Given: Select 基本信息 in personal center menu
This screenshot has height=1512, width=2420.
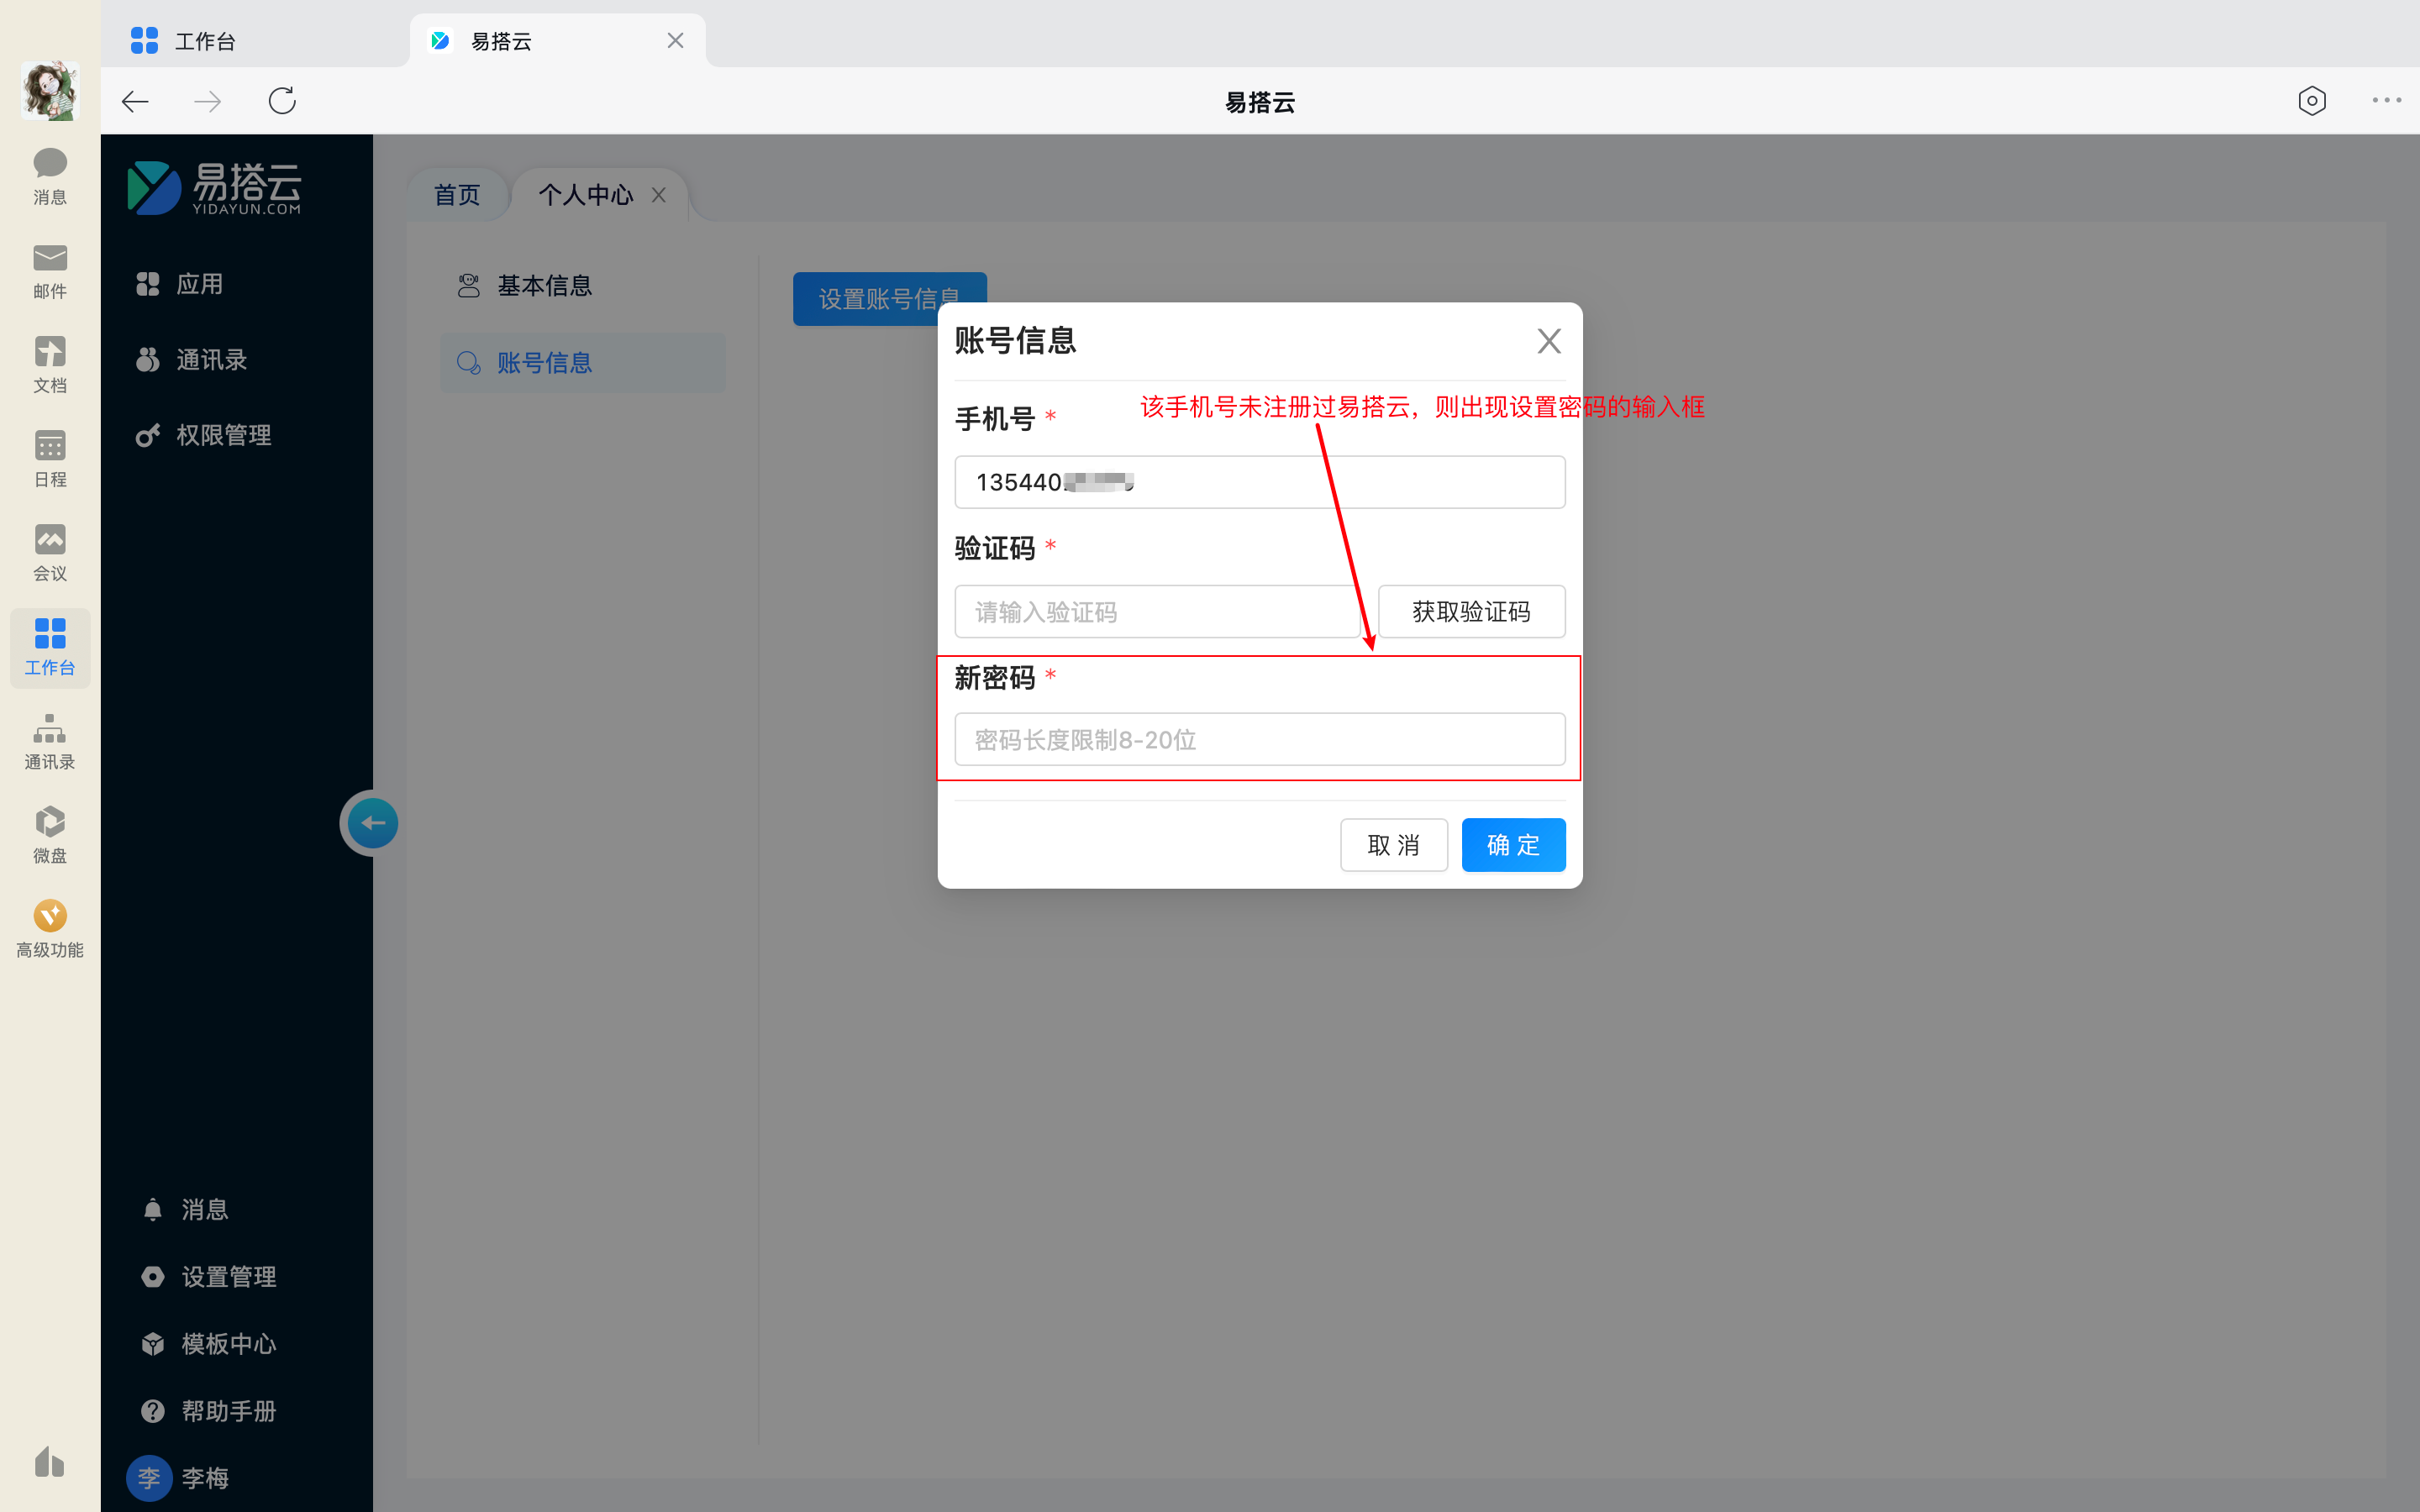Looking at the screenshot, I should 544,286.
